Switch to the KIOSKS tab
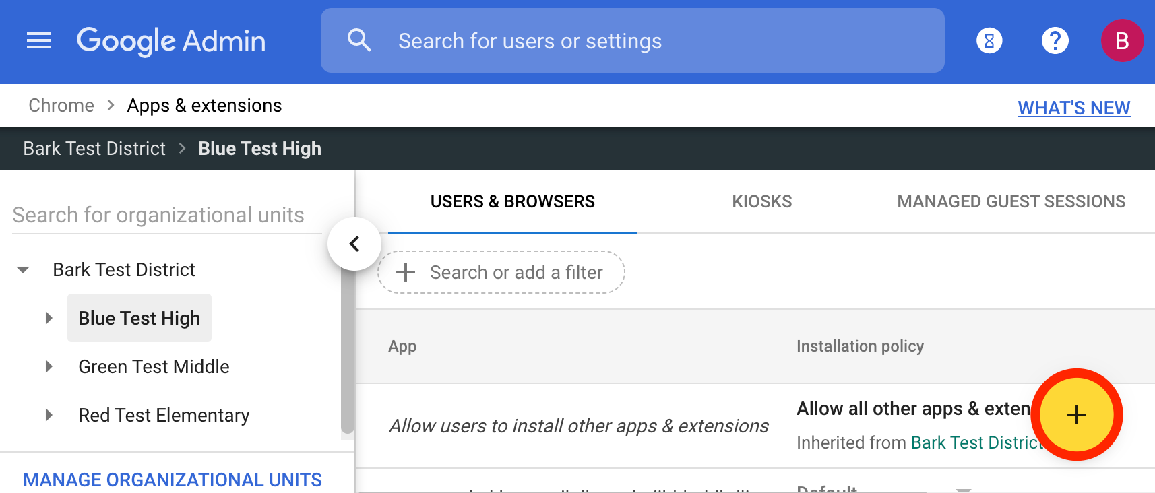This screenshot has width=1155, height=493. (761, 201)
